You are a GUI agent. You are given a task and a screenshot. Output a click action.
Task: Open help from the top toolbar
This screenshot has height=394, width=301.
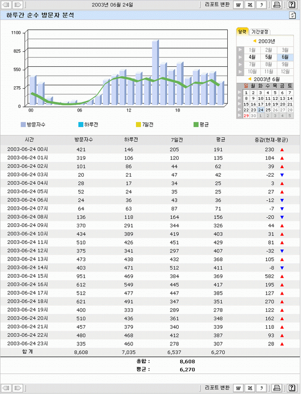pyautogui.click(x=291, y=5)
